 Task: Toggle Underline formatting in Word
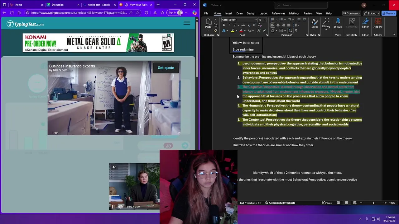coord(234,25)
